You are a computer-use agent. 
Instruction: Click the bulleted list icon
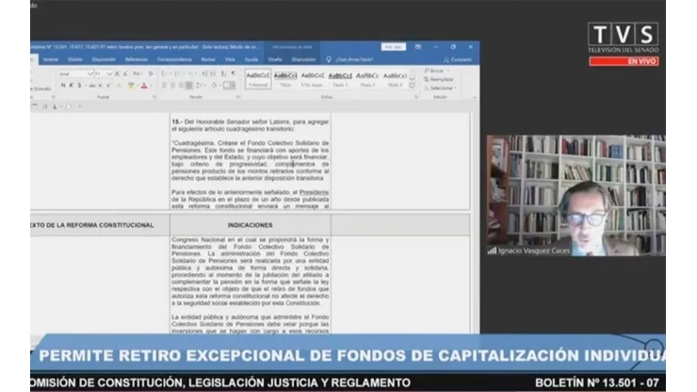point(165,73)
